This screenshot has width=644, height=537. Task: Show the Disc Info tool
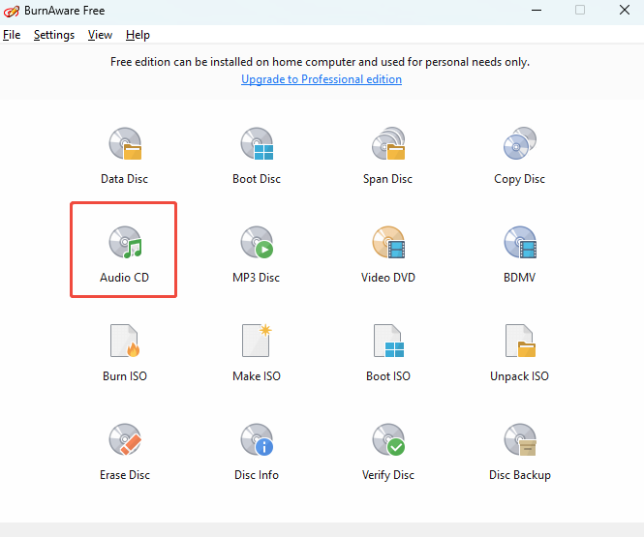pyautogui.click(x=257, y=441)
